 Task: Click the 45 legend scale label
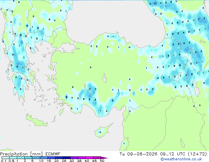[94, 161]
